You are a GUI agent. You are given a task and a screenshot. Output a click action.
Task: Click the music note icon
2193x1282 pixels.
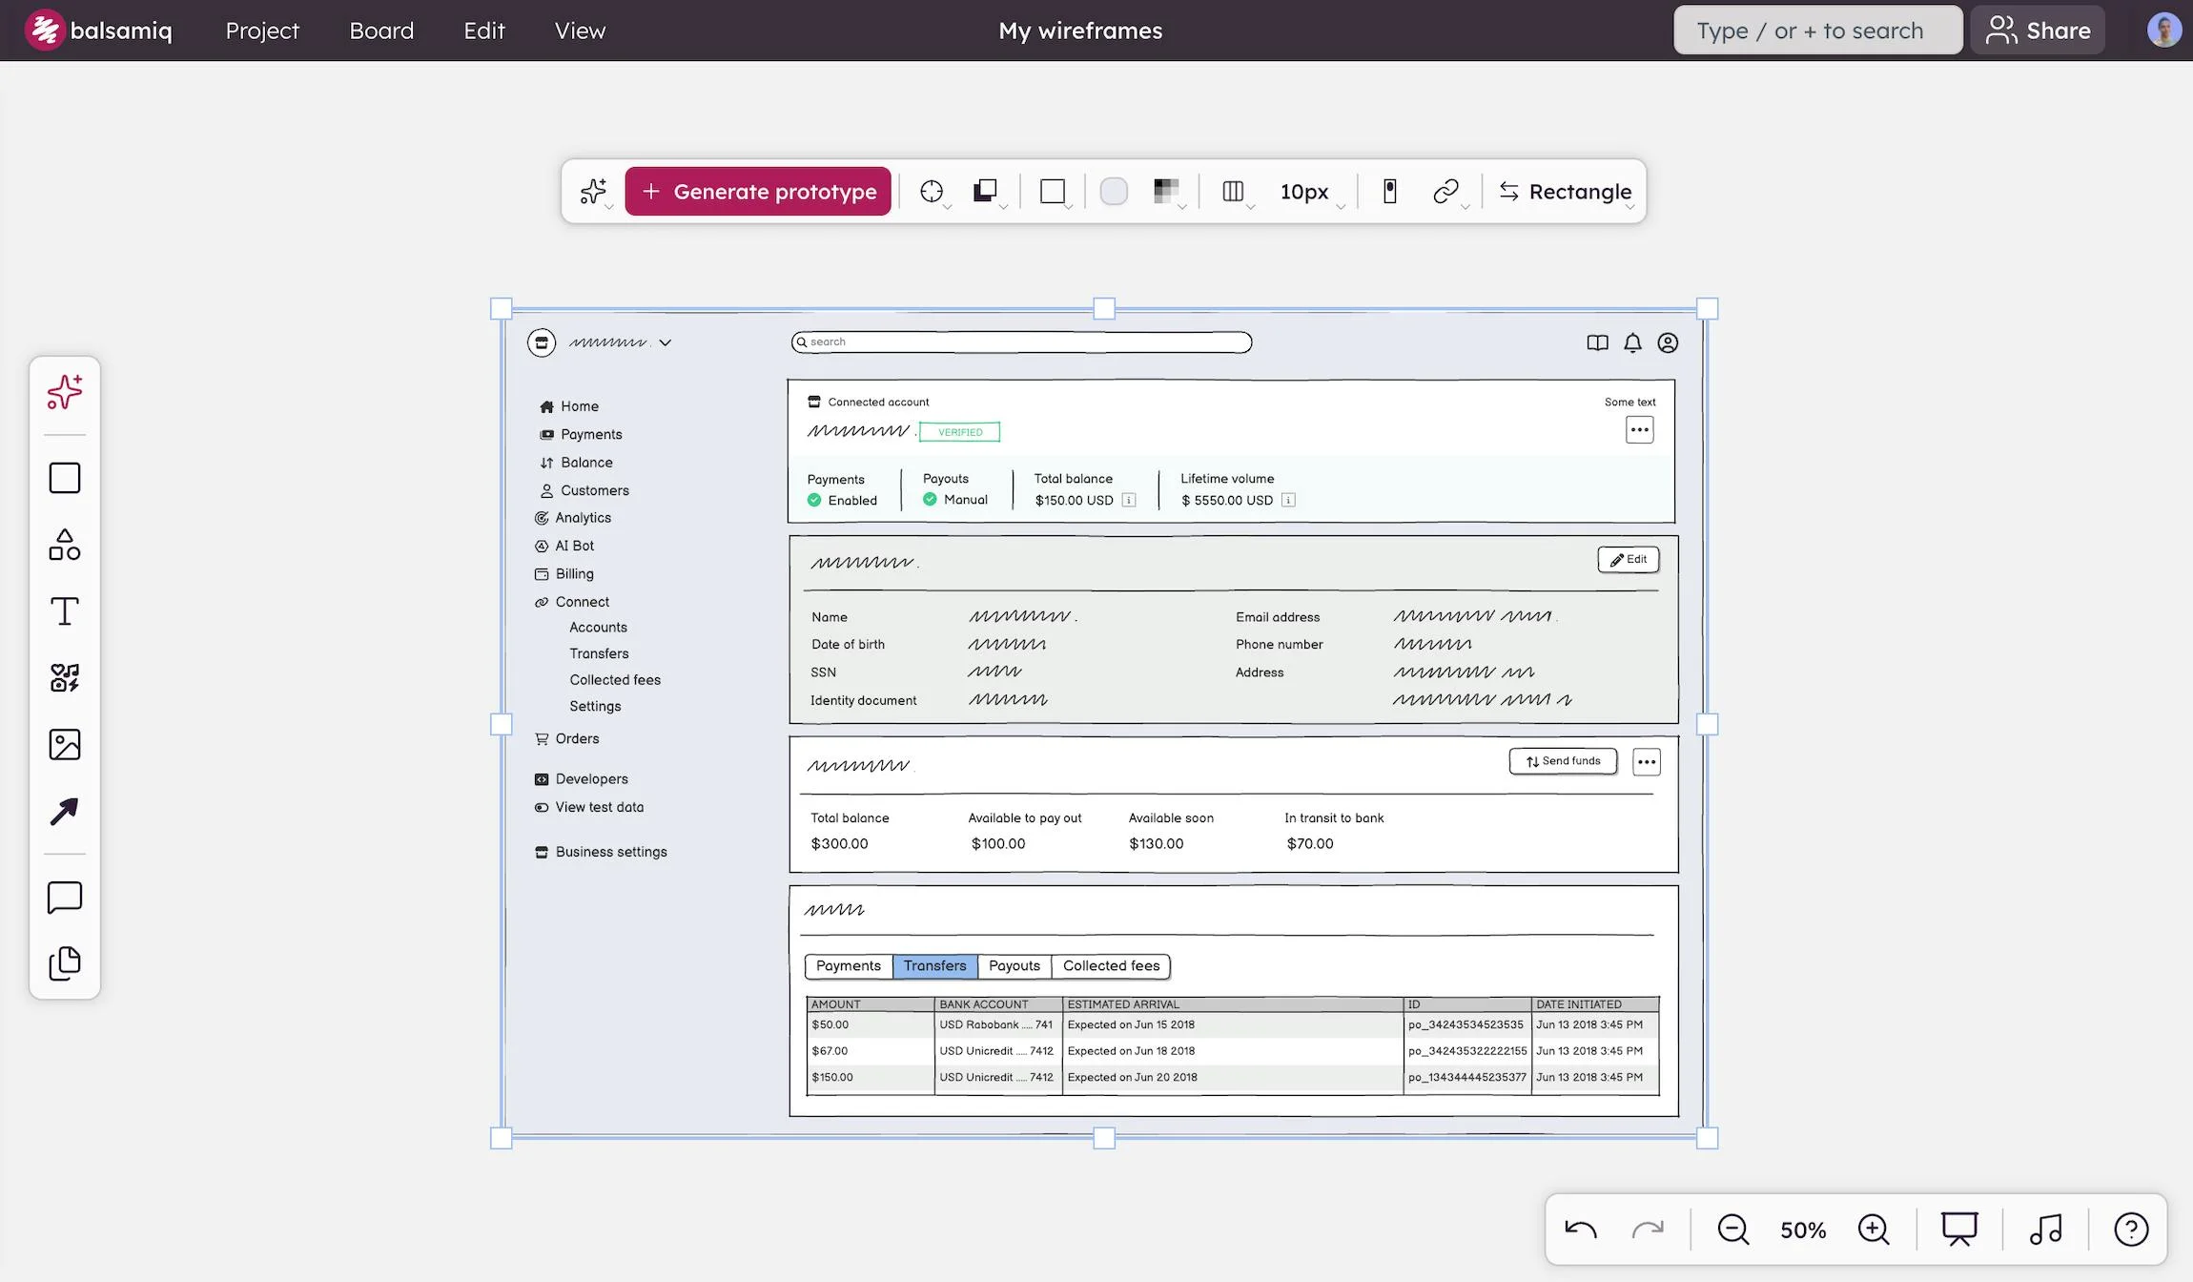coord(2045,1230)
